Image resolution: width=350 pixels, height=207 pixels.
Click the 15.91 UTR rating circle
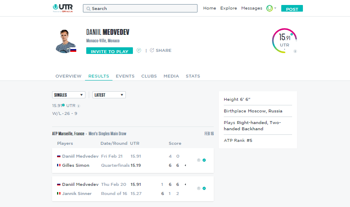click(284, 41)
